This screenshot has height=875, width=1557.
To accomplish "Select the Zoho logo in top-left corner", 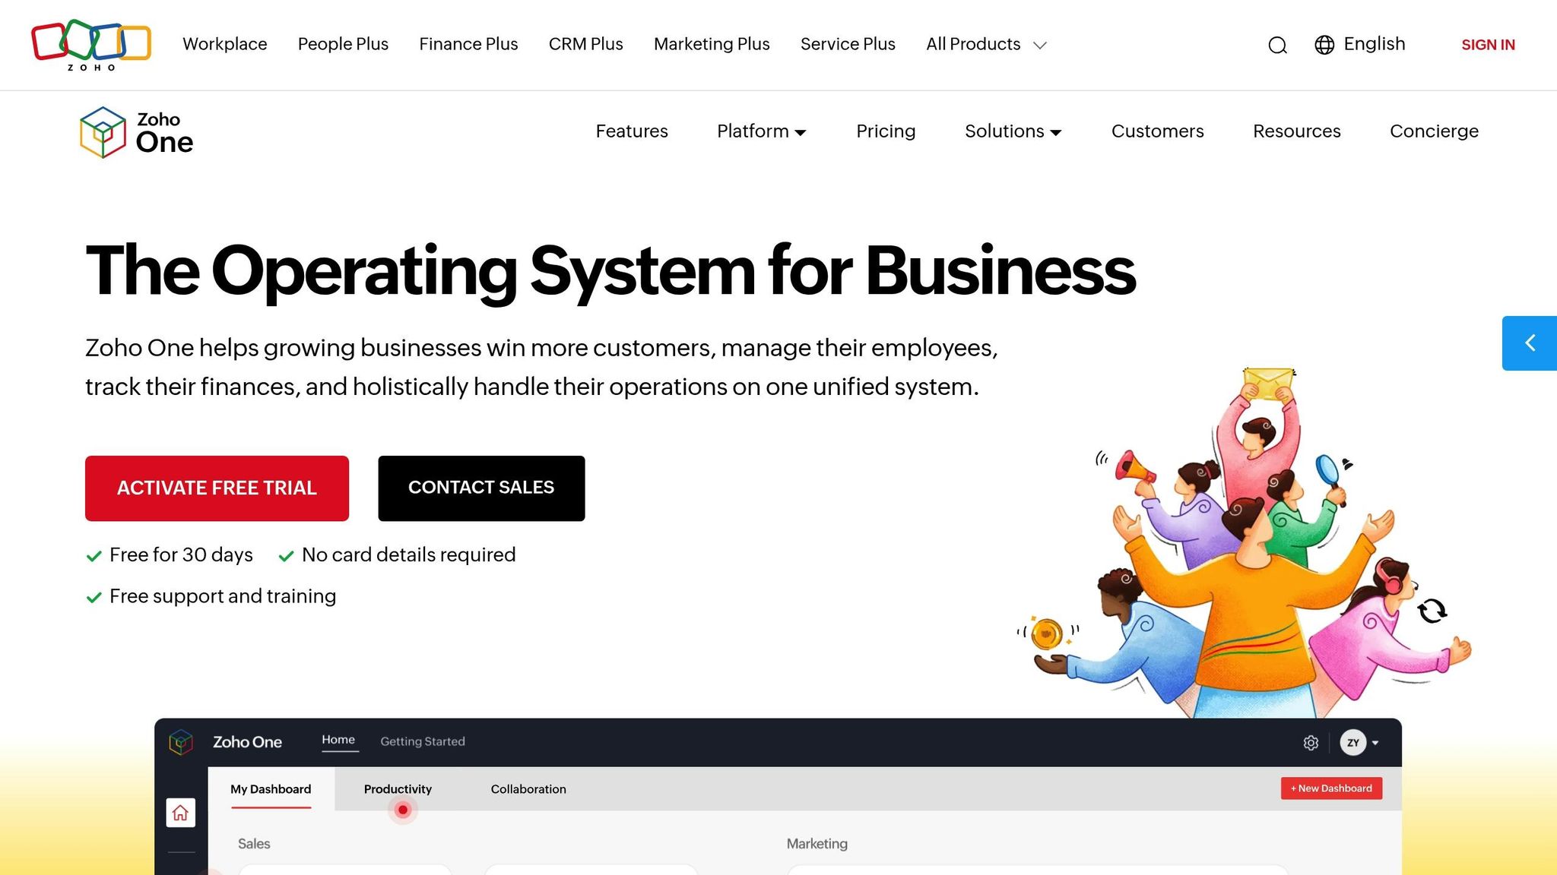I will [90, 44].
